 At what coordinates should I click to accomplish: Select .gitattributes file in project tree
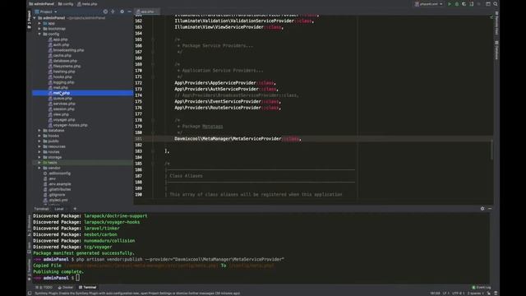[x=57, y=190]
